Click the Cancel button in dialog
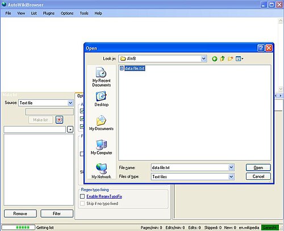Image resolution: width=284 pixels, height=231 pixels. point(258,177)
